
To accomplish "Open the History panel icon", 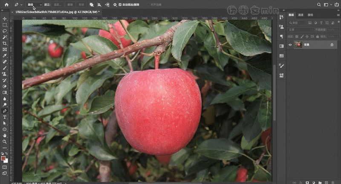I will 282,17.
